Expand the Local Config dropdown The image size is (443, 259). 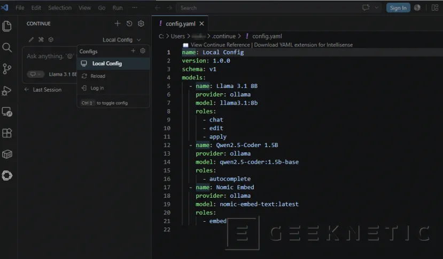coord(121,40)
